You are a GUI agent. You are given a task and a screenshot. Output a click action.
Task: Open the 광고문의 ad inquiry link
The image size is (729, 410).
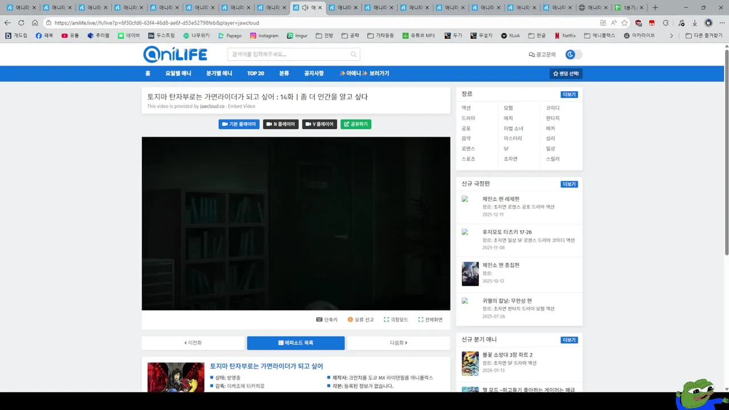pos(542,55)
